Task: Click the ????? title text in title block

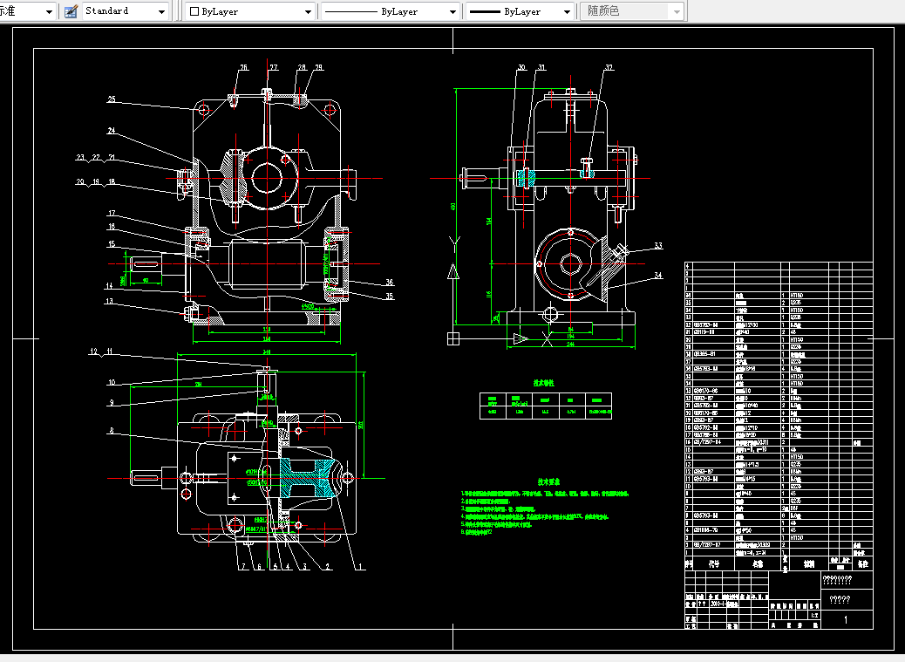Action: (x=840, y=600)
